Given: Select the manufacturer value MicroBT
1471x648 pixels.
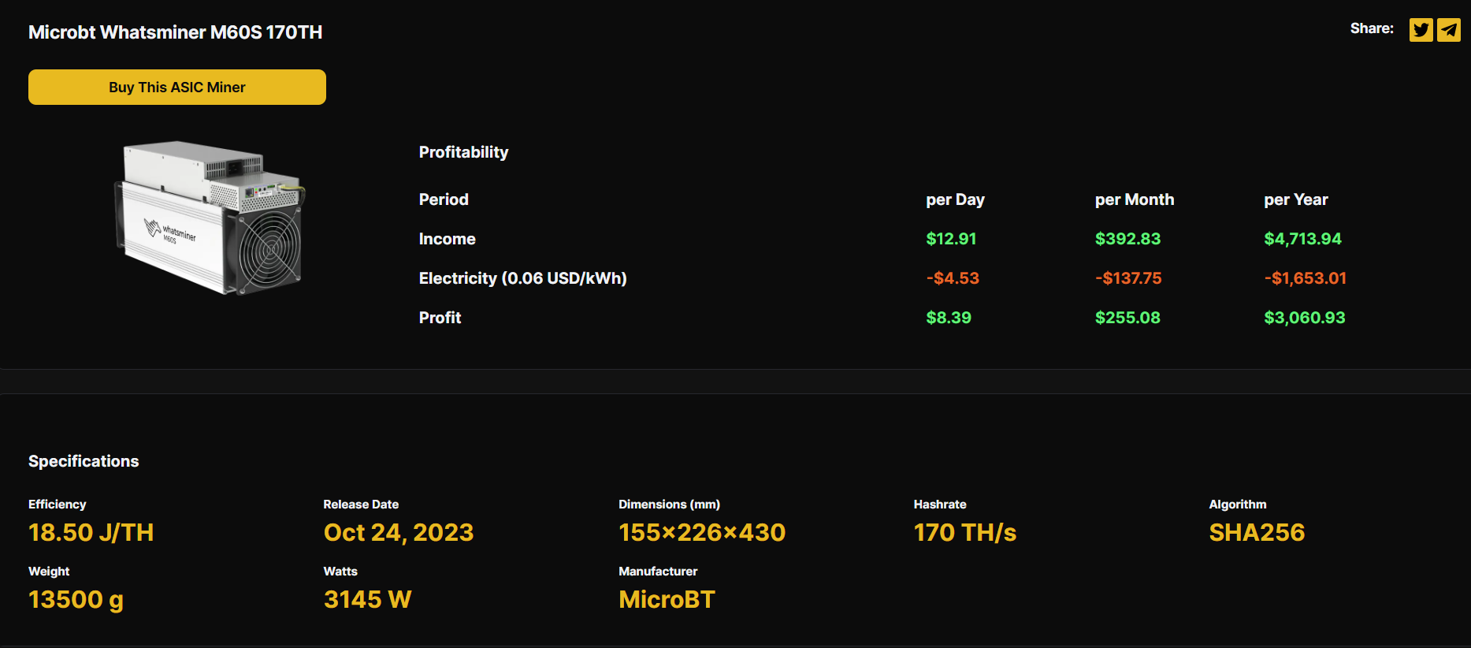Looking at the screenshot, I should click(667, 600).
